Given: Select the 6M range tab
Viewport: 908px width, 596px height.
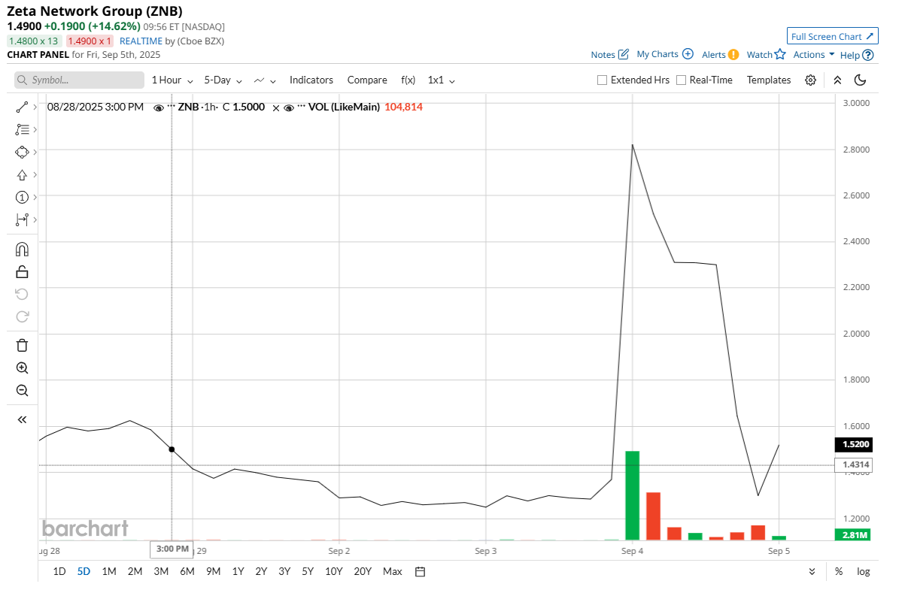Looking at the screenshot, I should tap(187, 571).
